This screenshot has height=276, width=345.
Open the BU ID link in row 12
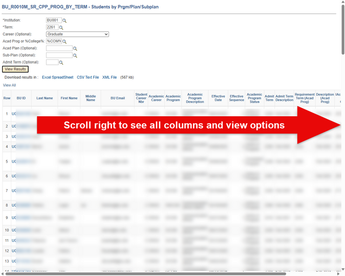tap(21, 251)
